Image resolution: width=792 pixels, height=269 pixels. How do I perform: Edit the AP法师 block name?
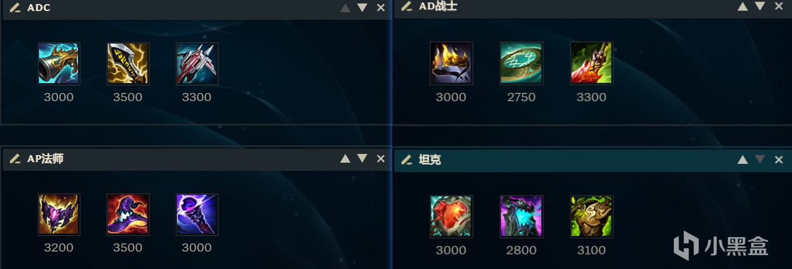pos(15,159)
